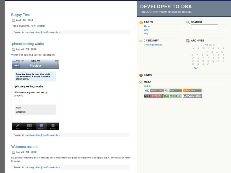Click calendar icon beside August 15th, 2008
The image size is (231, 173).
tap(13, 49)
